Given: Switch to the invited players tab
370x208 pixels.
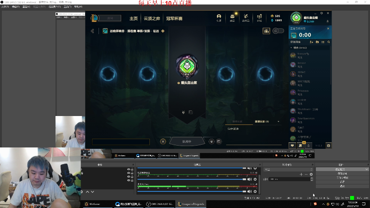Looking at the screenshot, I should 262,122.
